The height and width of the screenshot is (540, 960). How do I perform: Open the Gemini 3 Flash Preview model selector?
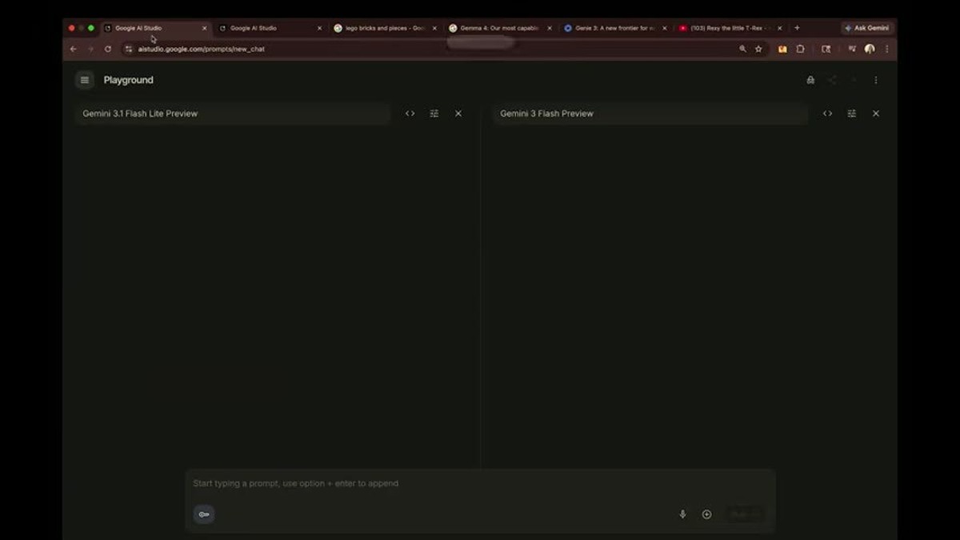651,114
